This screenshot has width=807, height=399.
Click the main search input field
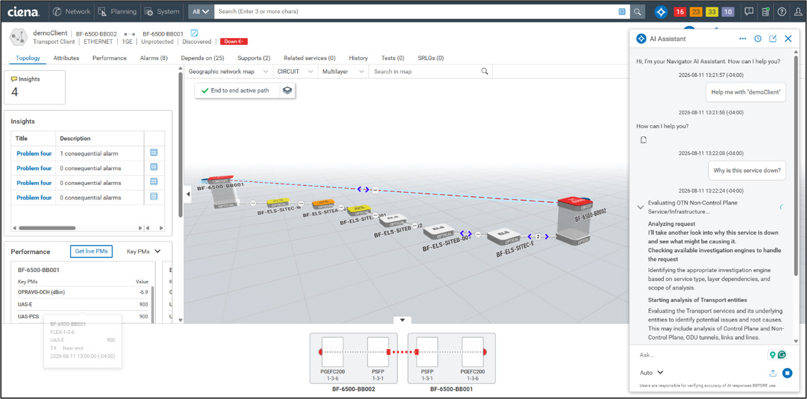pyautogui.click(x=415, y=11)
